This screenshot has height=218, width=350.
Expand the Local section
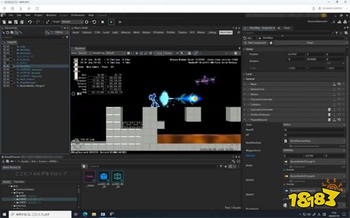point(244,74)
